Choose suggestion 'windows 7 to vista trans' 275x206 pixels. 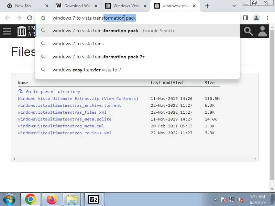click(x=137, y=44)
